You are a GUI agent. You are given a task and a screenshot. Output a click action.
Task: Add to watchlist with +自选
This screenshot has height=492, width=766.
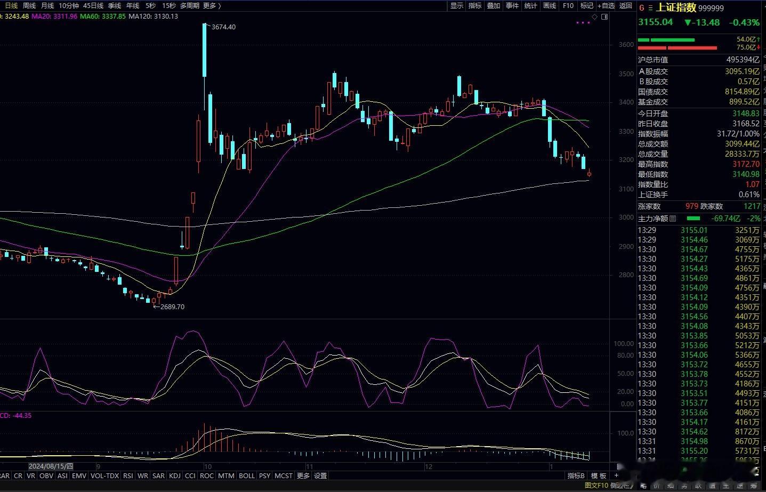(x=606, y=6)
